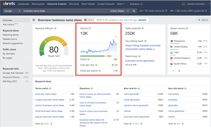This screenshot has width=211, height=128.
Task: Click the Philippines flag icon
Action: click(x=171, y=41)
